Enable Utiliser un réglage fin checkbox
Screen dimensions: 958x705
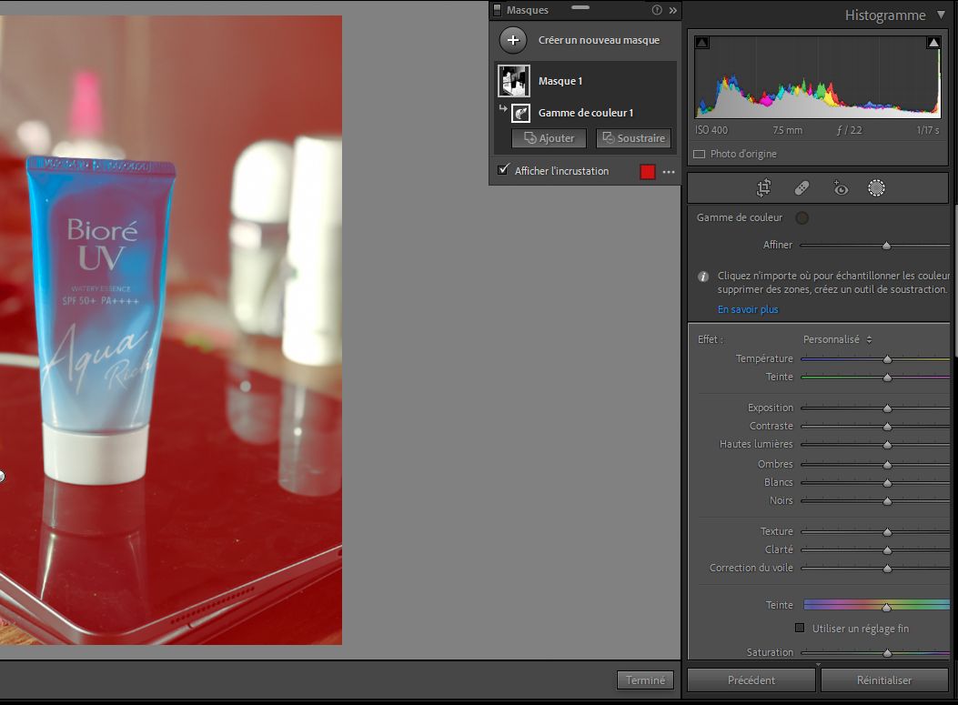[800, 628]
